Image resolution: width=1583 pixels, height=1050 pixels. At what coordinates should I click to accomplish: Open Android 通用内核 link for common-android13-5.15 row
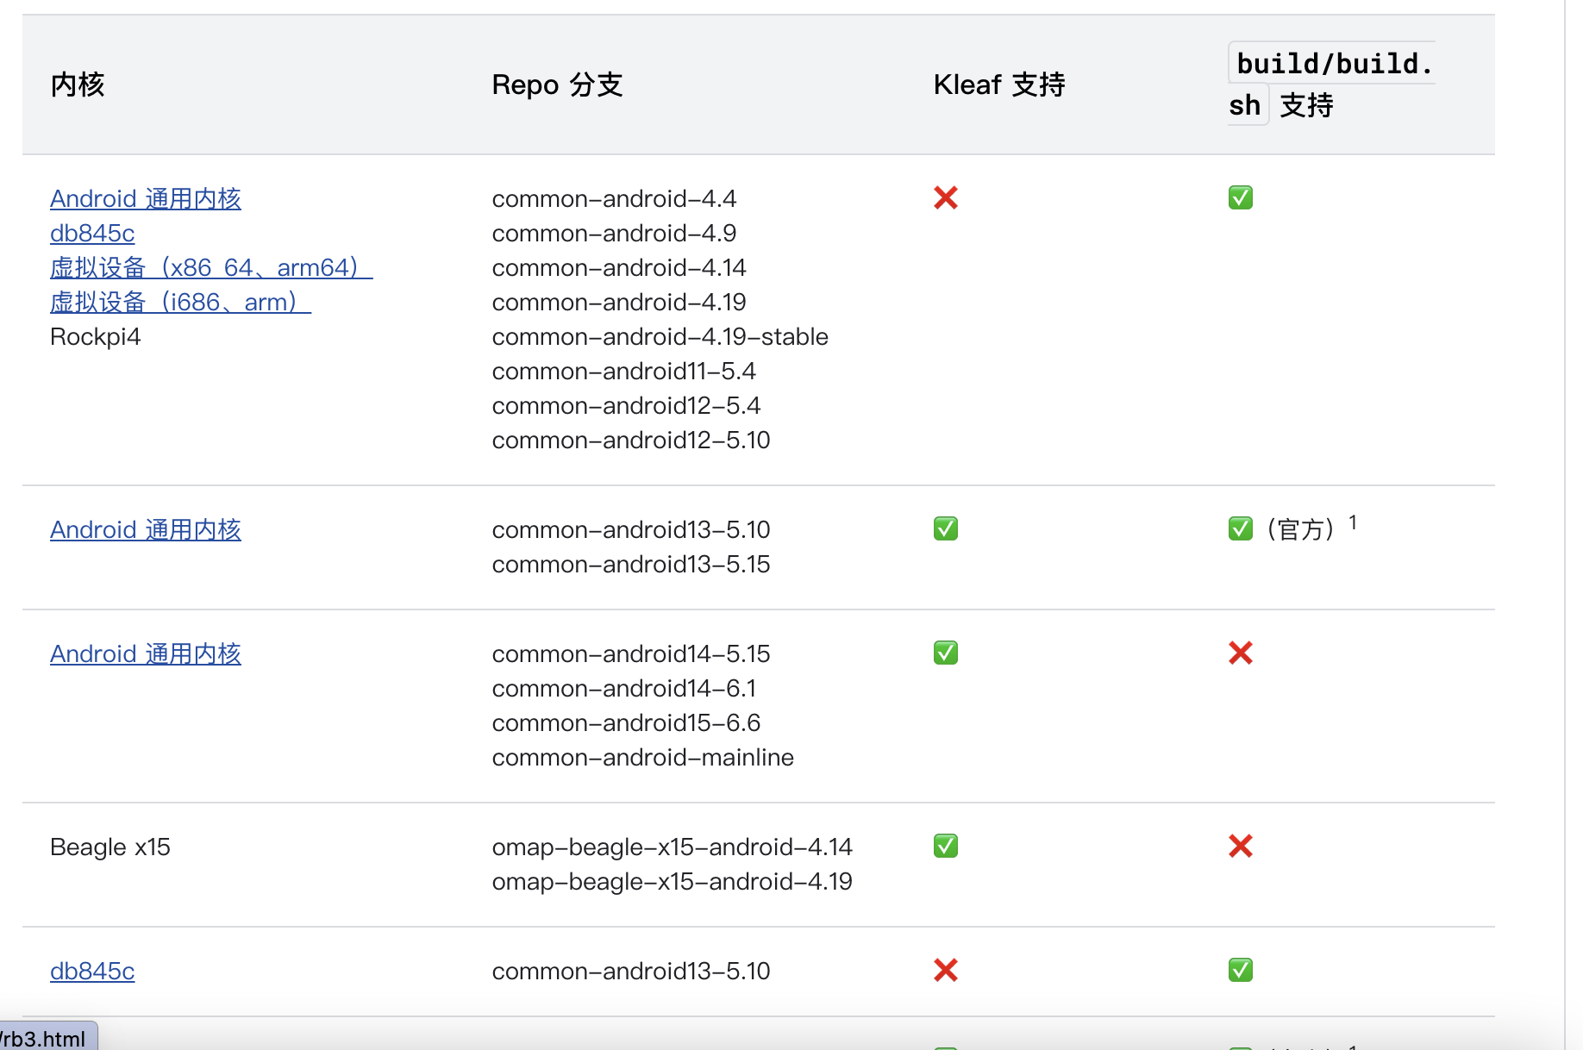145,530
